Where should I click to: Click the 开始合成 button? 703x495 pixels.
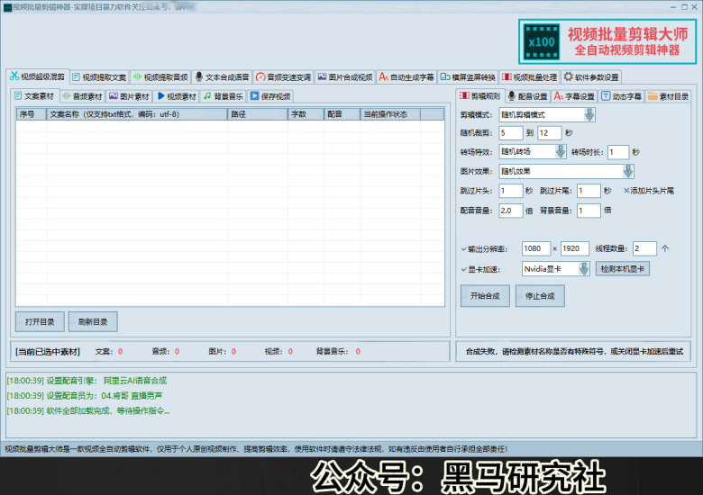(x=485, y=296)
